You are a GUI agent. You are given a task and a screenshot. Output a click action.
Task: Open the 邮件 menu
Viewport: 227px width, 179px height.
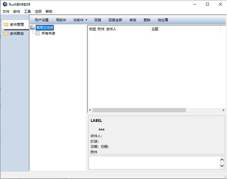click(x=17, y=11)
